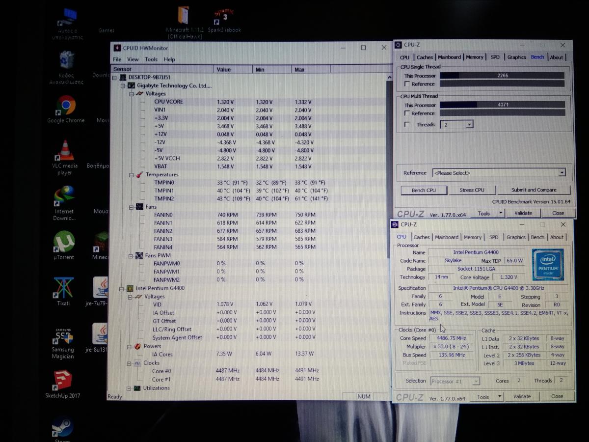The image size is (589, 442).
Task: Open the Help menu in HWMonitor
Action: click(x=169, y=59)
